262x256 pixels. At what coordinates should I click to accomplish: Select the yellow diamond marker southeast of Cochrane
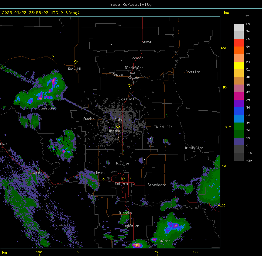103,179
